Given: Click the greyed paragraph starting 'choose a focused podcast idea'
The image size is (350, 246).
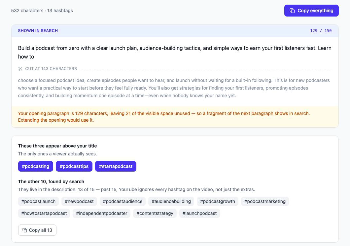Looking at the screenshot, I should pos(174,88).
